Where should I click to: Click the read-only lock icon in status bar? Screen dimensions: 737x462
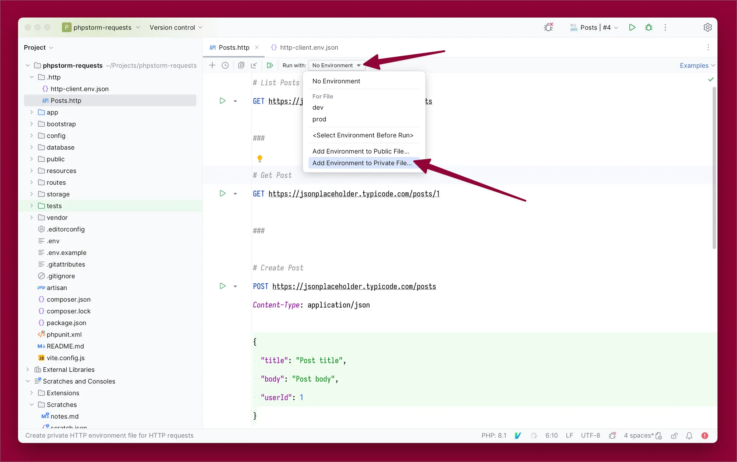(674, 435)
